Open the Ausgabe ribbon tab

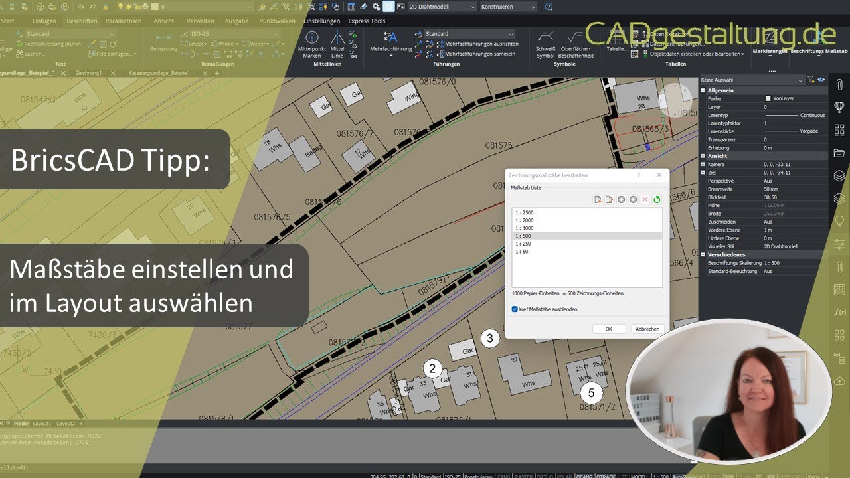tap(236, 21)
